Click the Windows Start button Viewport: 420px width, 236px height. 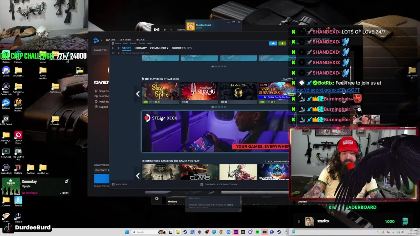point(127,232)
